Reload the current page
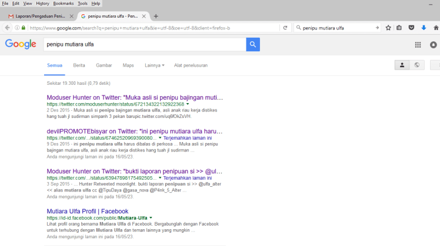Screen dimensions: 440x251 [285, 28]
